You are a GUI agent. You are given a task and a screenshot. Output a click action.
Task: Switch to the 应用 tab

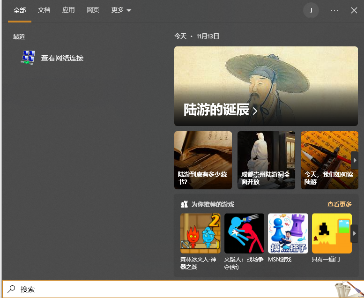coord(68,10)
